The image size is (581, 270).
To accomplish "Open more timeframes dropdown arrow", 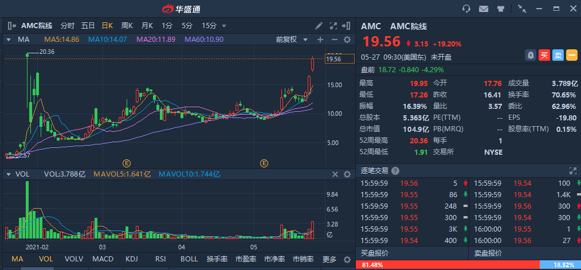I will (224, 26).
